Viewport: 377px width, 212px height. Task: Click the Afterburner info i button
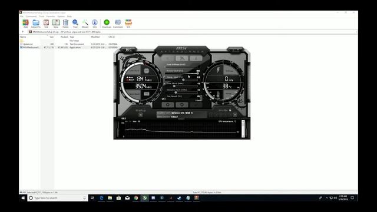tap(196, 58)
